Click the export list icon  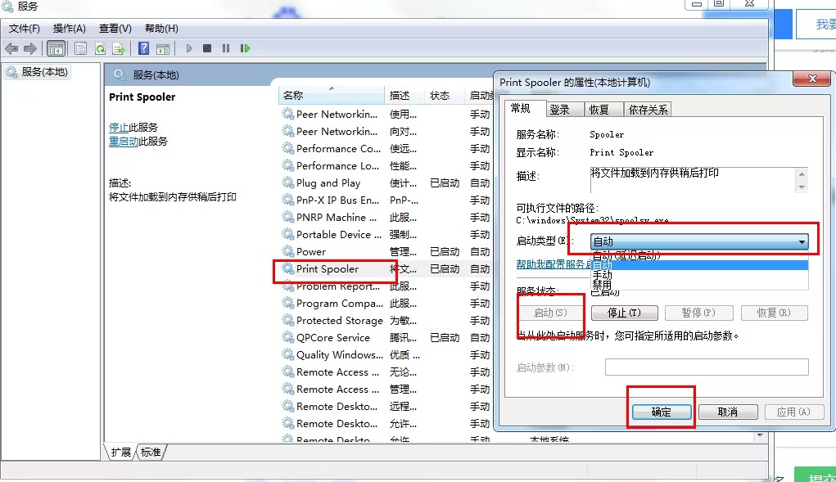118,47
